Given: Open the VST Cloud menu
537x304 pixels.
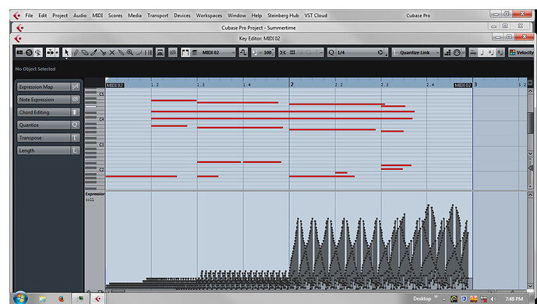Looking at the screenshot, I should pyautogui.click(x=316, y=16).
